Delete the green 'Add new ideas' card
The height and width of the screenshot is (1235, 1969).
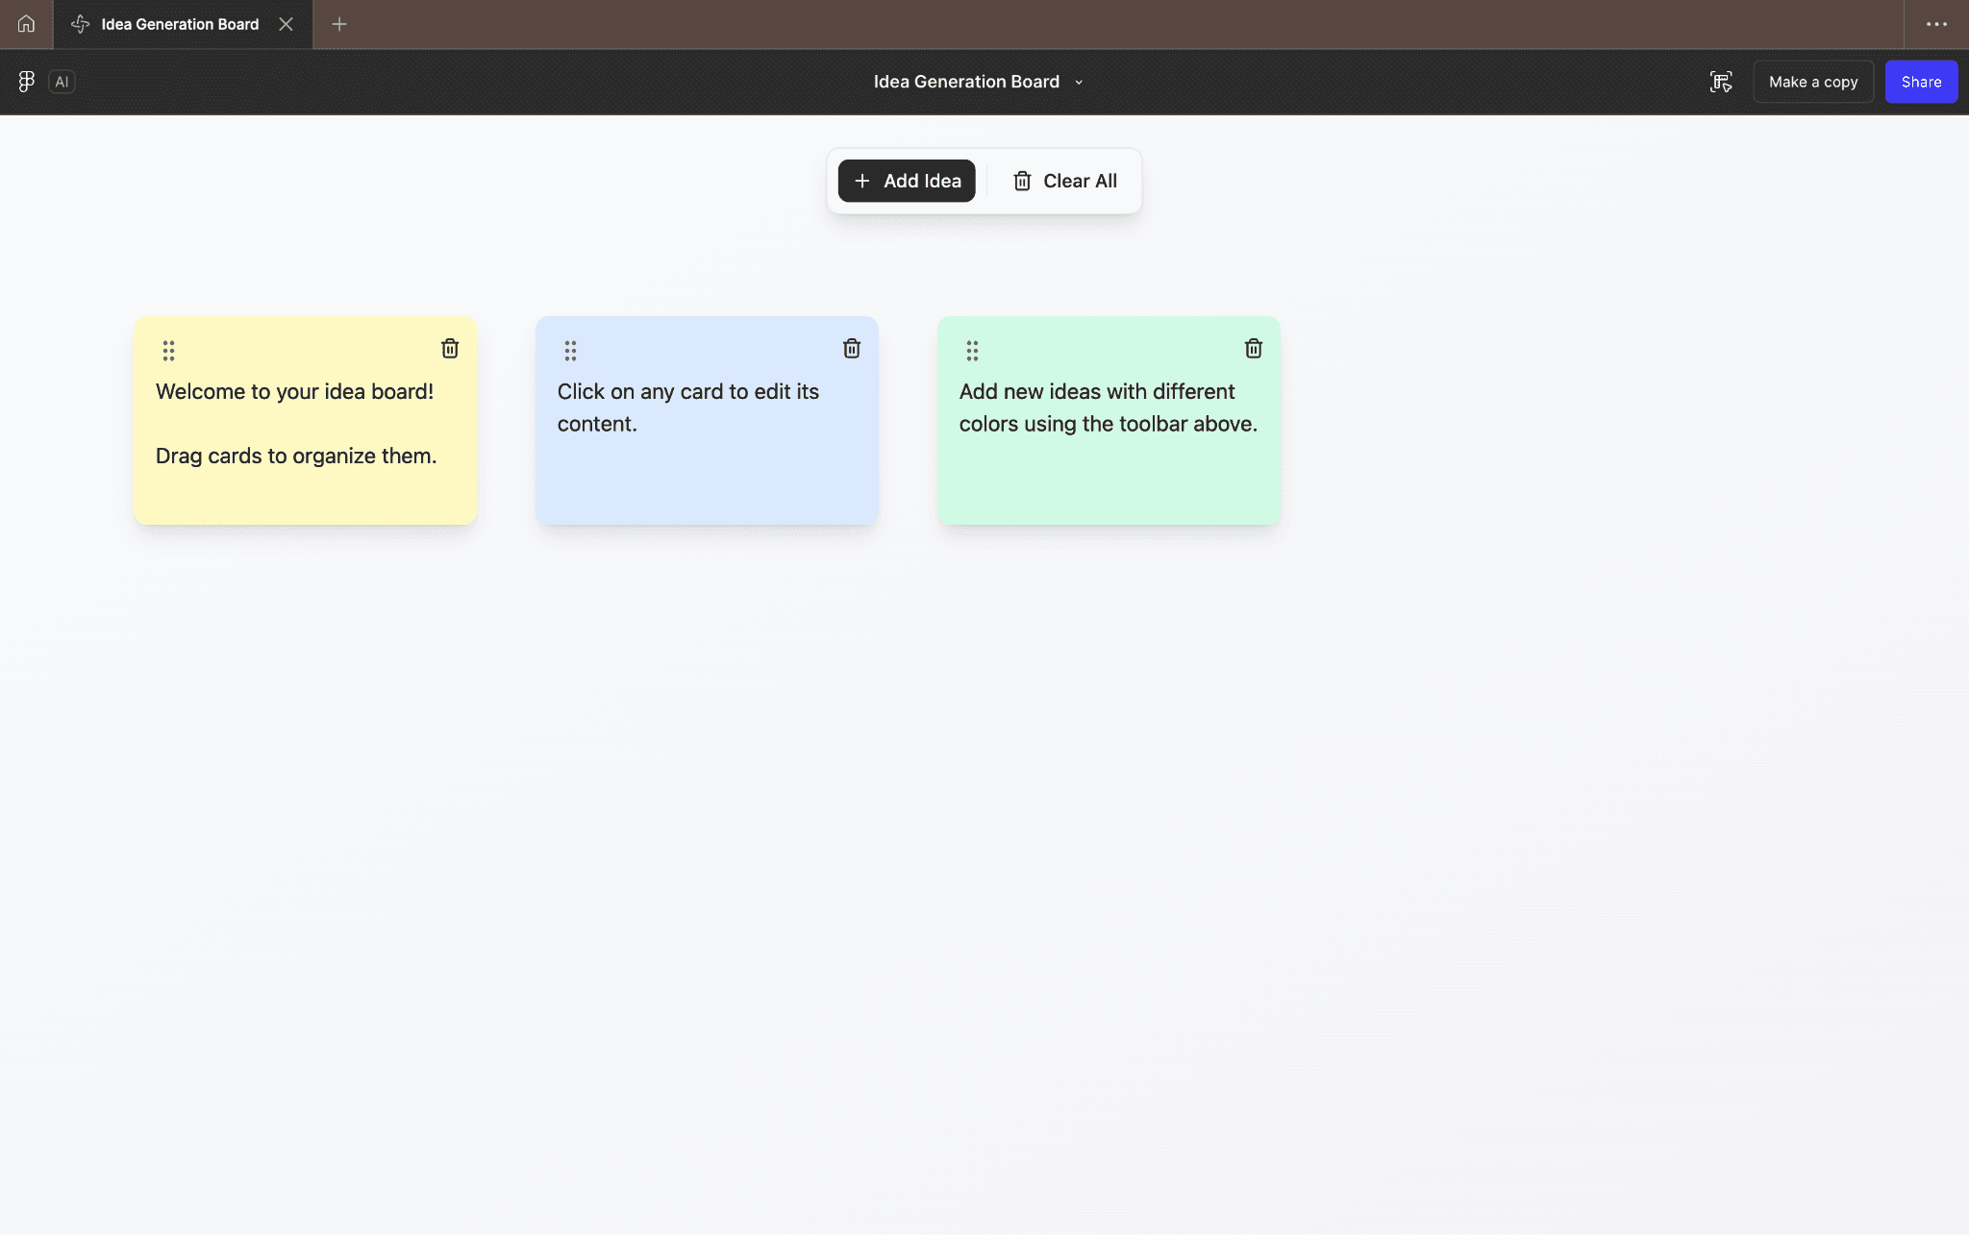pos(1254,348)
